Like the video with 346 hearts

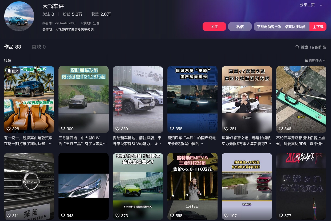(x=281, y=128)
